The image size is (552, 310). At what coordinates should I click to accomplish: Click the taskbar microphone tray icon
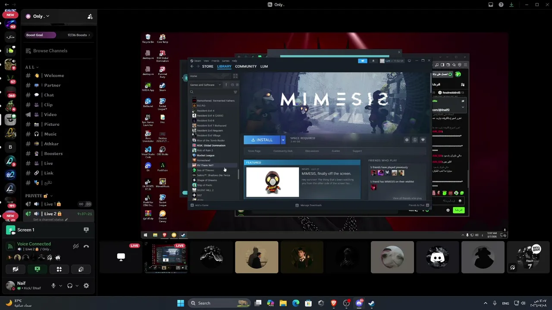coord(495,303)
